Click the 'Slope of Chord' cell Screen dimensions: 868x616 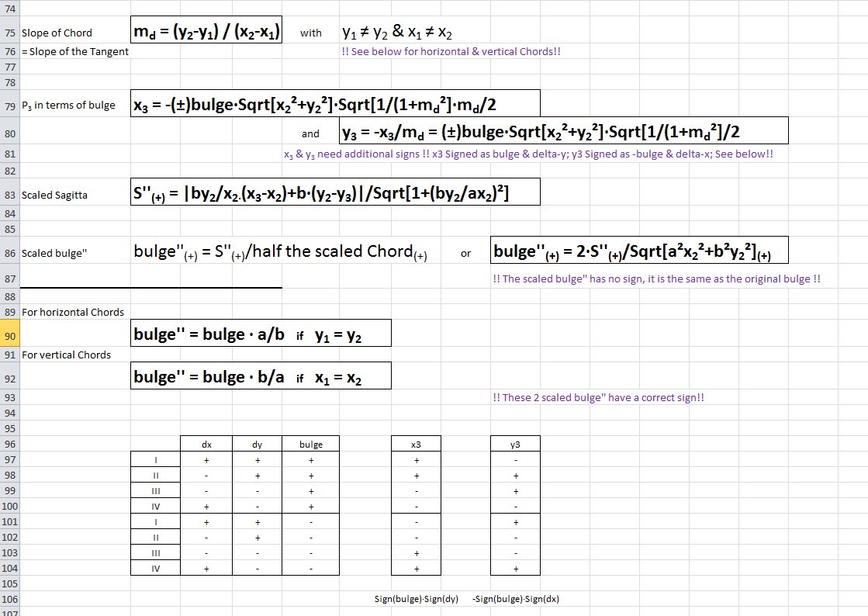click(57, 33)
